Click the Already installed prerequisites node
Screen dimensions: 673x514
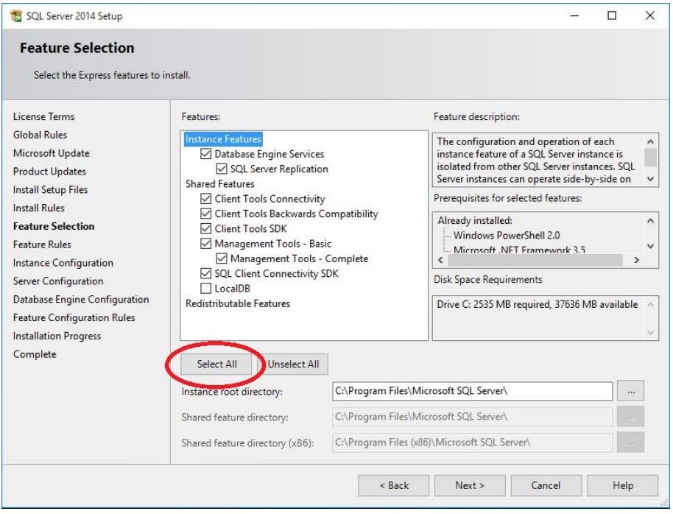pyautogui.click(x=475, y=221)
